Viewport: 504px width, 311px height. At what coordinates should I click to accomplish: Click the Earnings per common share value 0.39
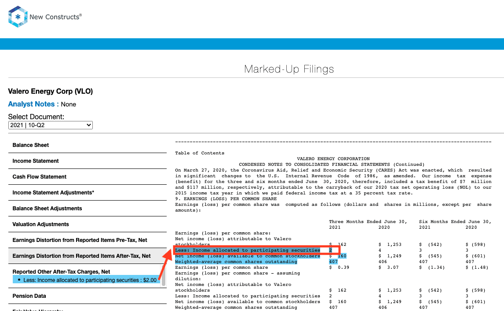(x=343, y=267)
